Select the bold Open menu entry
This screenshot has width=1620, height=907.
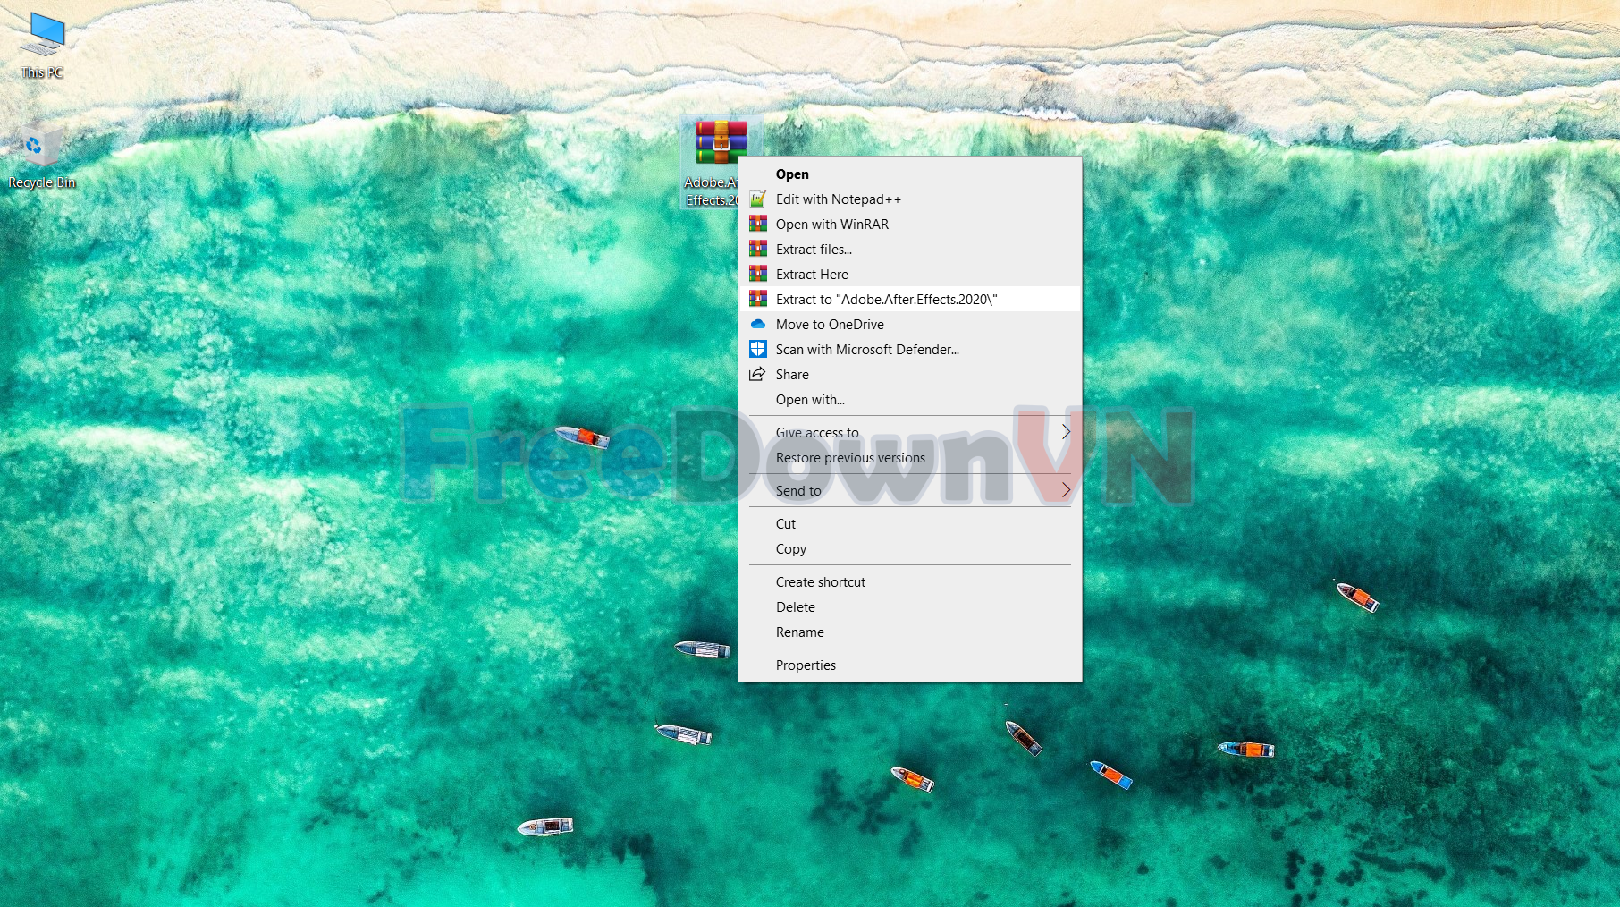click(x=792, y=174)
